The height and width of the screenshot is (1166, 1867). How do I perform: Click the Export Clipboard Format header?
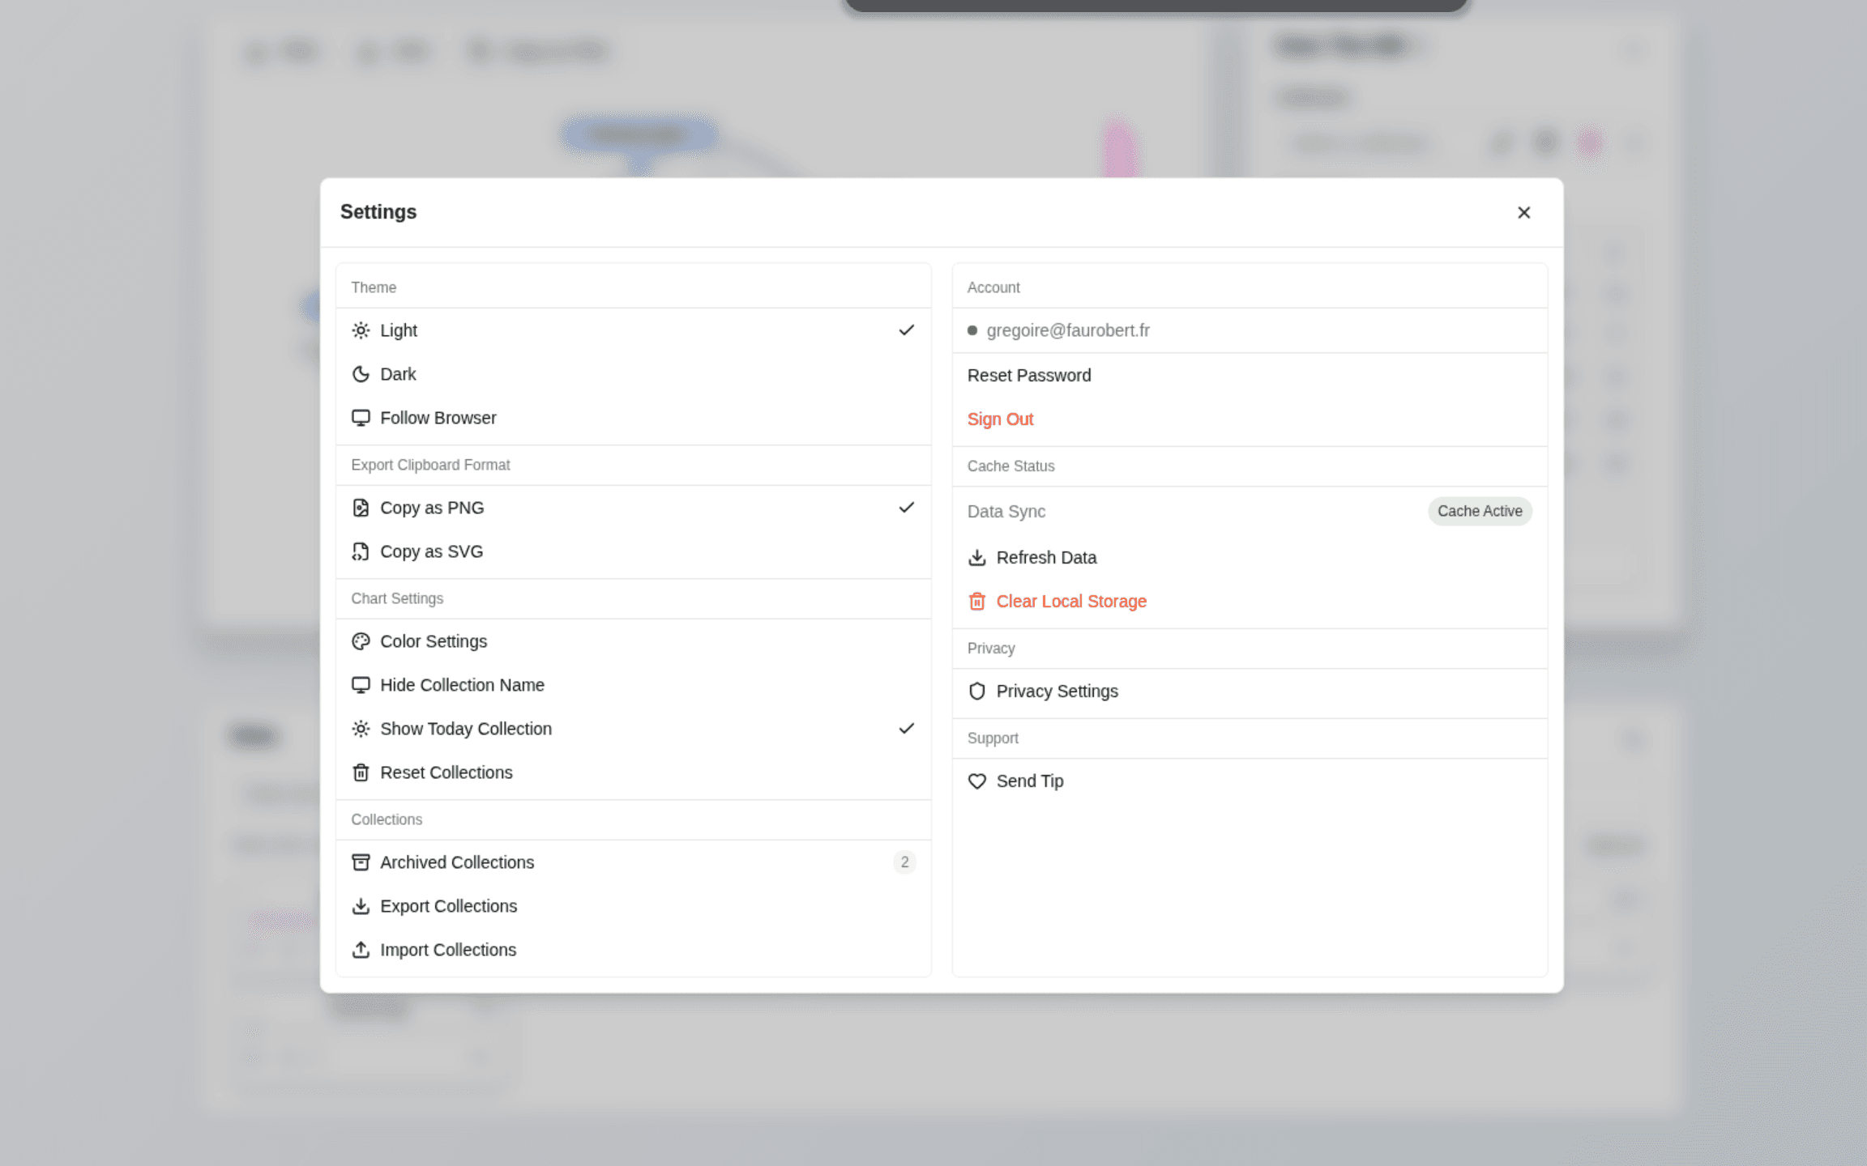point(430,465)
